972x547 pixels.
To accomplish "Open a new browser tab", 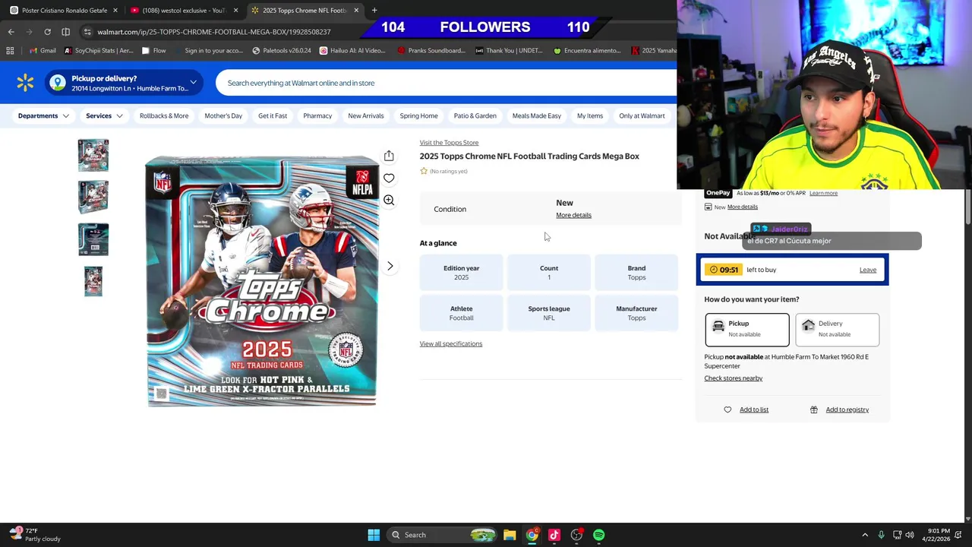I will click(x=374, y=10).
